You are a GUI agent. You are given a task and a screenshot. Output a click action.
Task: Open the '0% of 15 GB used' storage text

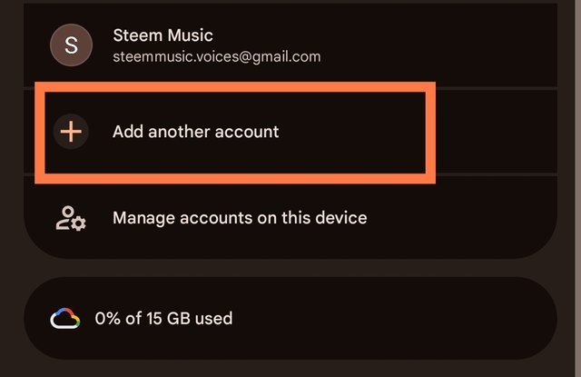[x=172, y=319]
